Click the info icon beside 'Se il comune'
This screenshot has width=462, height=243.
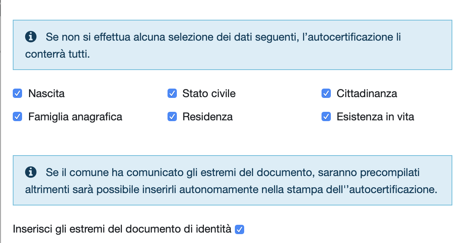(31, 172)
